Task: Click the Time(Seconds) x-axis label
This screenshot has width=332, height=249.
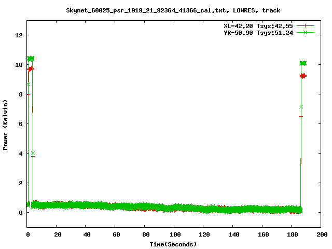Action: pyautogui.click(x=173, y=244)
